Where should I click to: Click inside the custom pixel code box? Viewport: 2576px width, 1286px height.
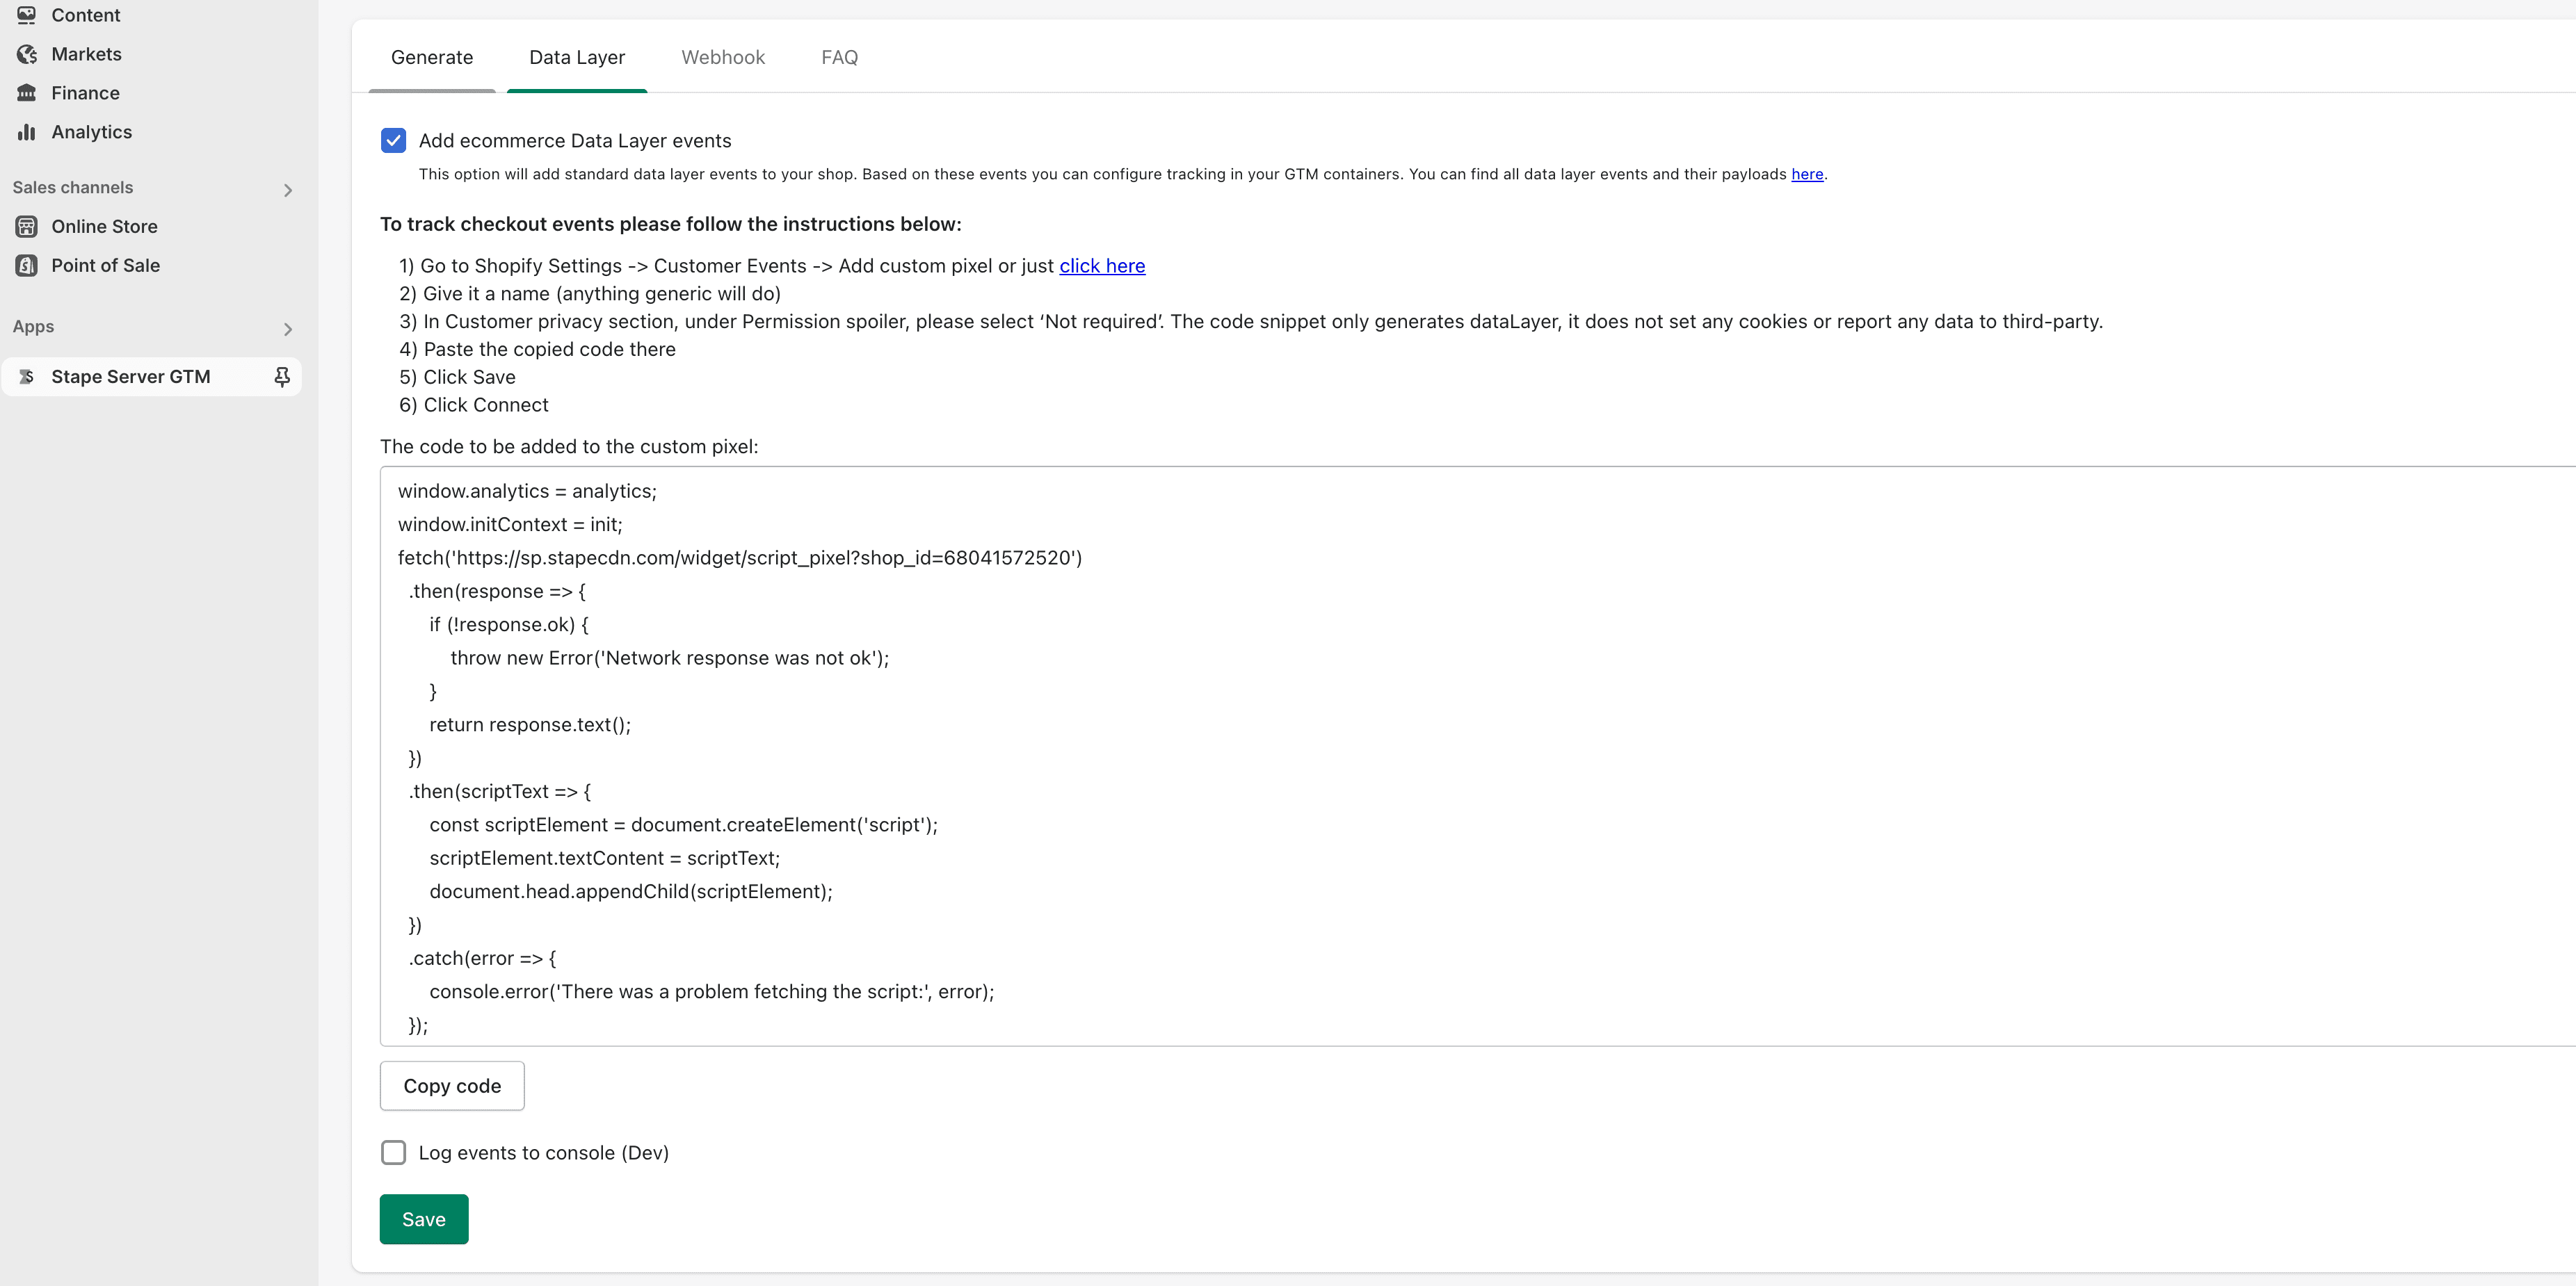[1478, 756]
